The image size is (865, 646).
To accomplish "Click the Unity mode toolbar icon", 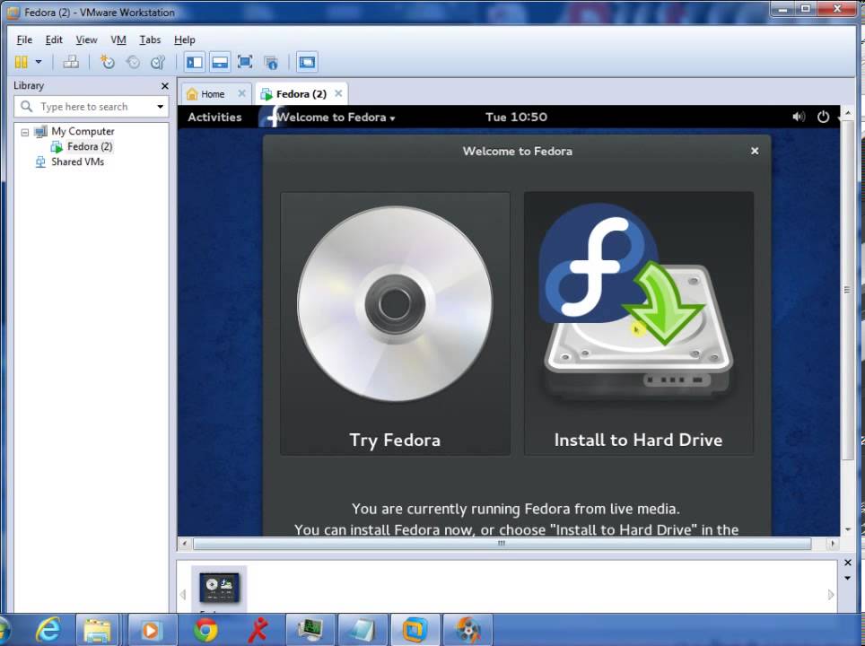I will pyautogui.click(x=271, y=62).
